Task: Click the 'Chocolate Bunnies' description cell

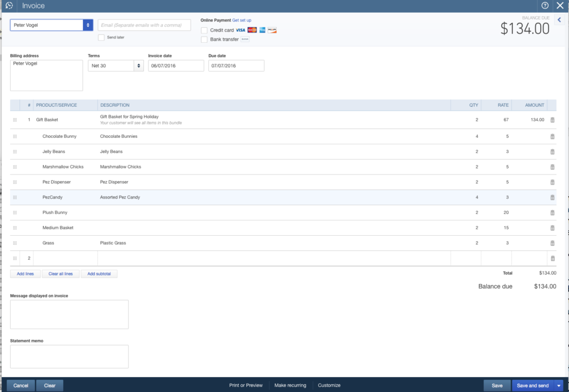Action: (119, 136)
